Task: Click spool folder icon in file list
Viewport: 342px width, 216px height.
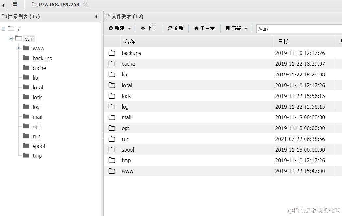Action: pyautogui.click(x=112, y=149)
